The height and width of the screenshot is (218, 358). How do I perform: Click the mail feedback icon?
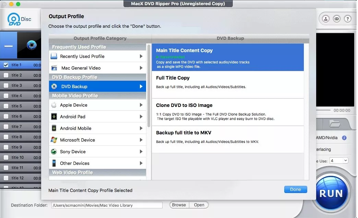click(x=337, y=19)
